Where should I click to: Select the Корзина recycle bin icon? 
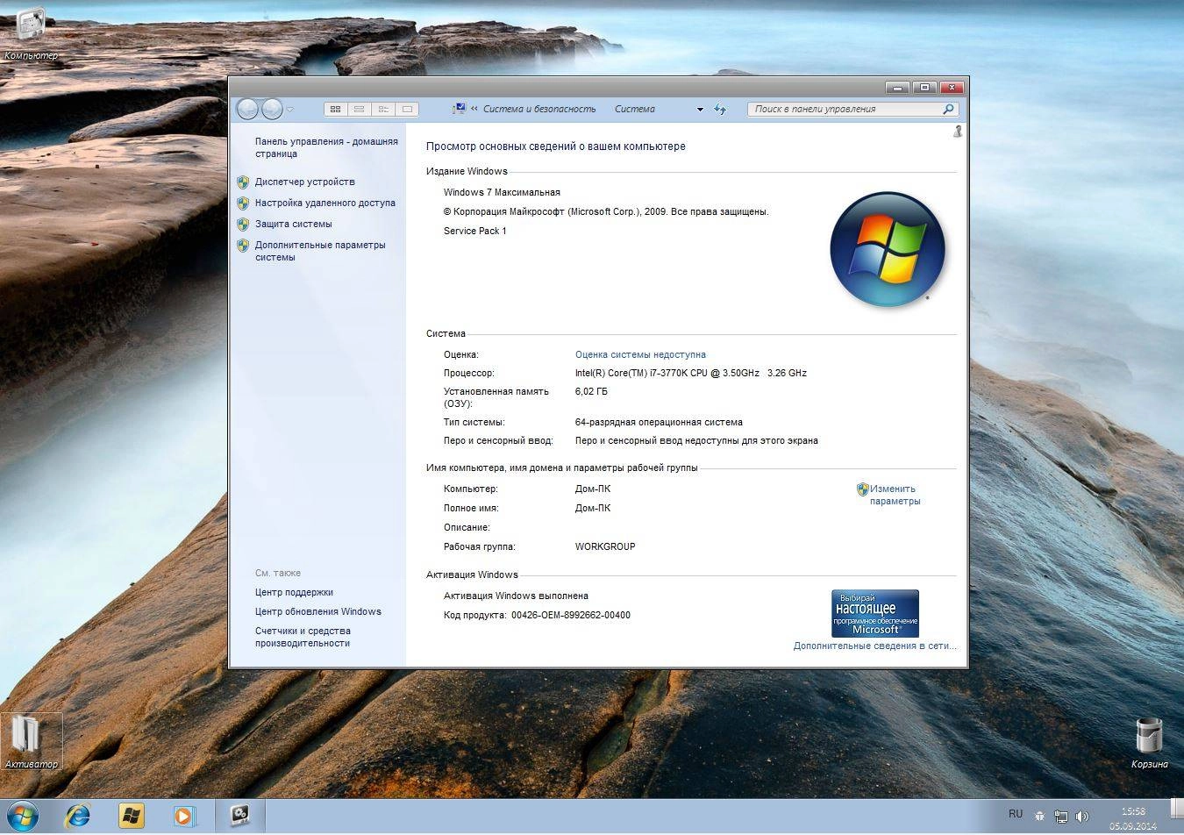tap(1149, 743)
